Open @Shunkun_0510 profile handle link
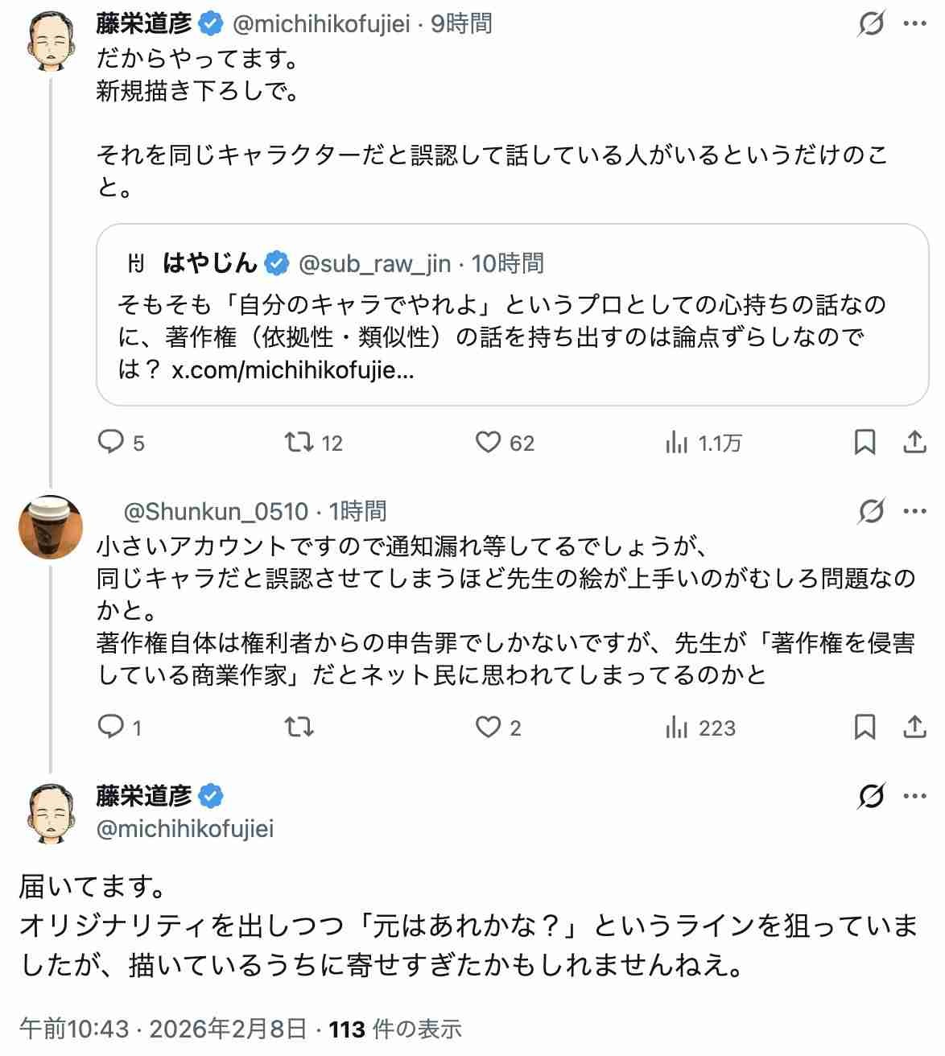The width and height of the screenshot is (945, 1056). 216,511
